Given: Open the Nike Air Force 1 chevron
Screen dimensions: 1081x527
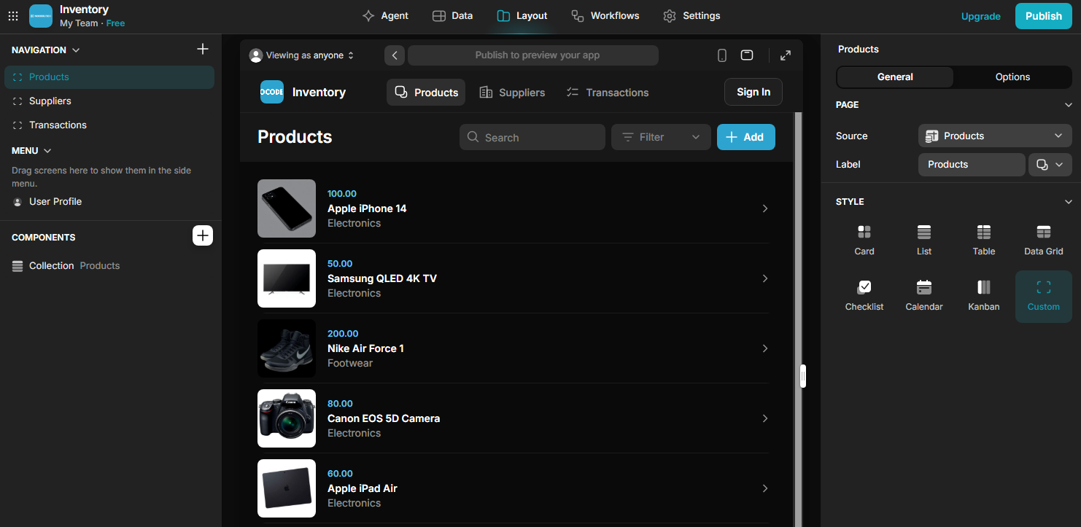Looking at the screenshot, I should pyautogui.click(x=765, y=348).
